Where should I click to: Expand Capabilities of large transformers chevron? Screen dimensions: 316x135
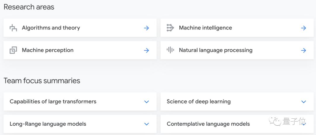[x=147, y=102]
